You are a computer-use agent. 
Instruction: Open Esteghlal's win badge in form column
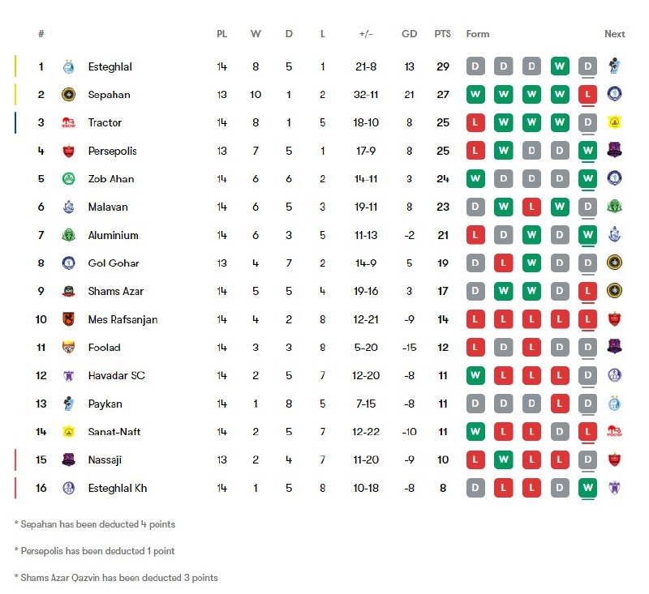560,66
